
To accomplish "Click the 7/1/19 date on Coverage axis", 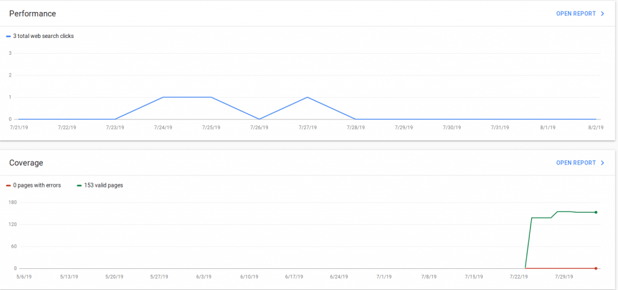I will pos(384,277).
